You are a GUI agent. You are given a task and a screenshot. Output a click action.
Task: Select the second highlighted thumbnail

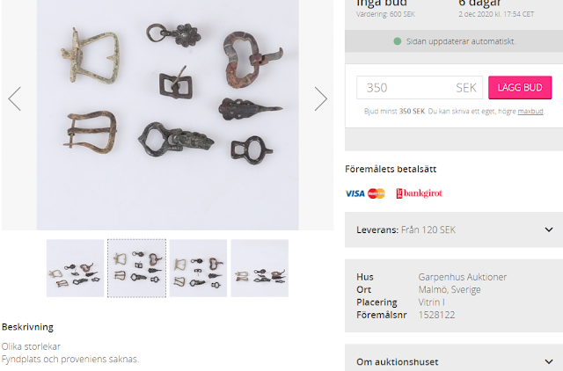pos(137,268)
